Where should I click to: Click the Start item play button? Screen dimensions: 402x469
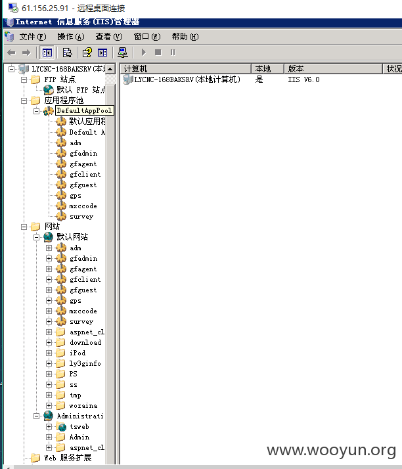click(144, 53)
